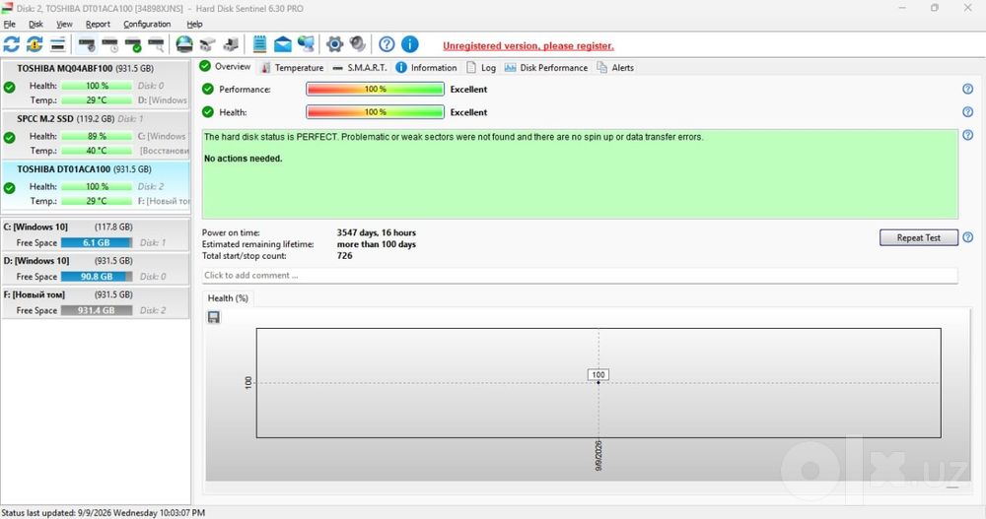Click the help icon next to Performance row
The width and height of the screenshot is (986, 519).
pos(968,90)
